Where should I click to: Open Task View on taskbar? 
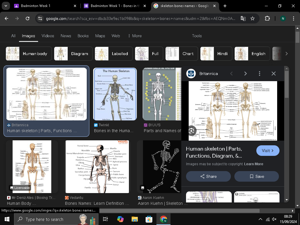105,219
